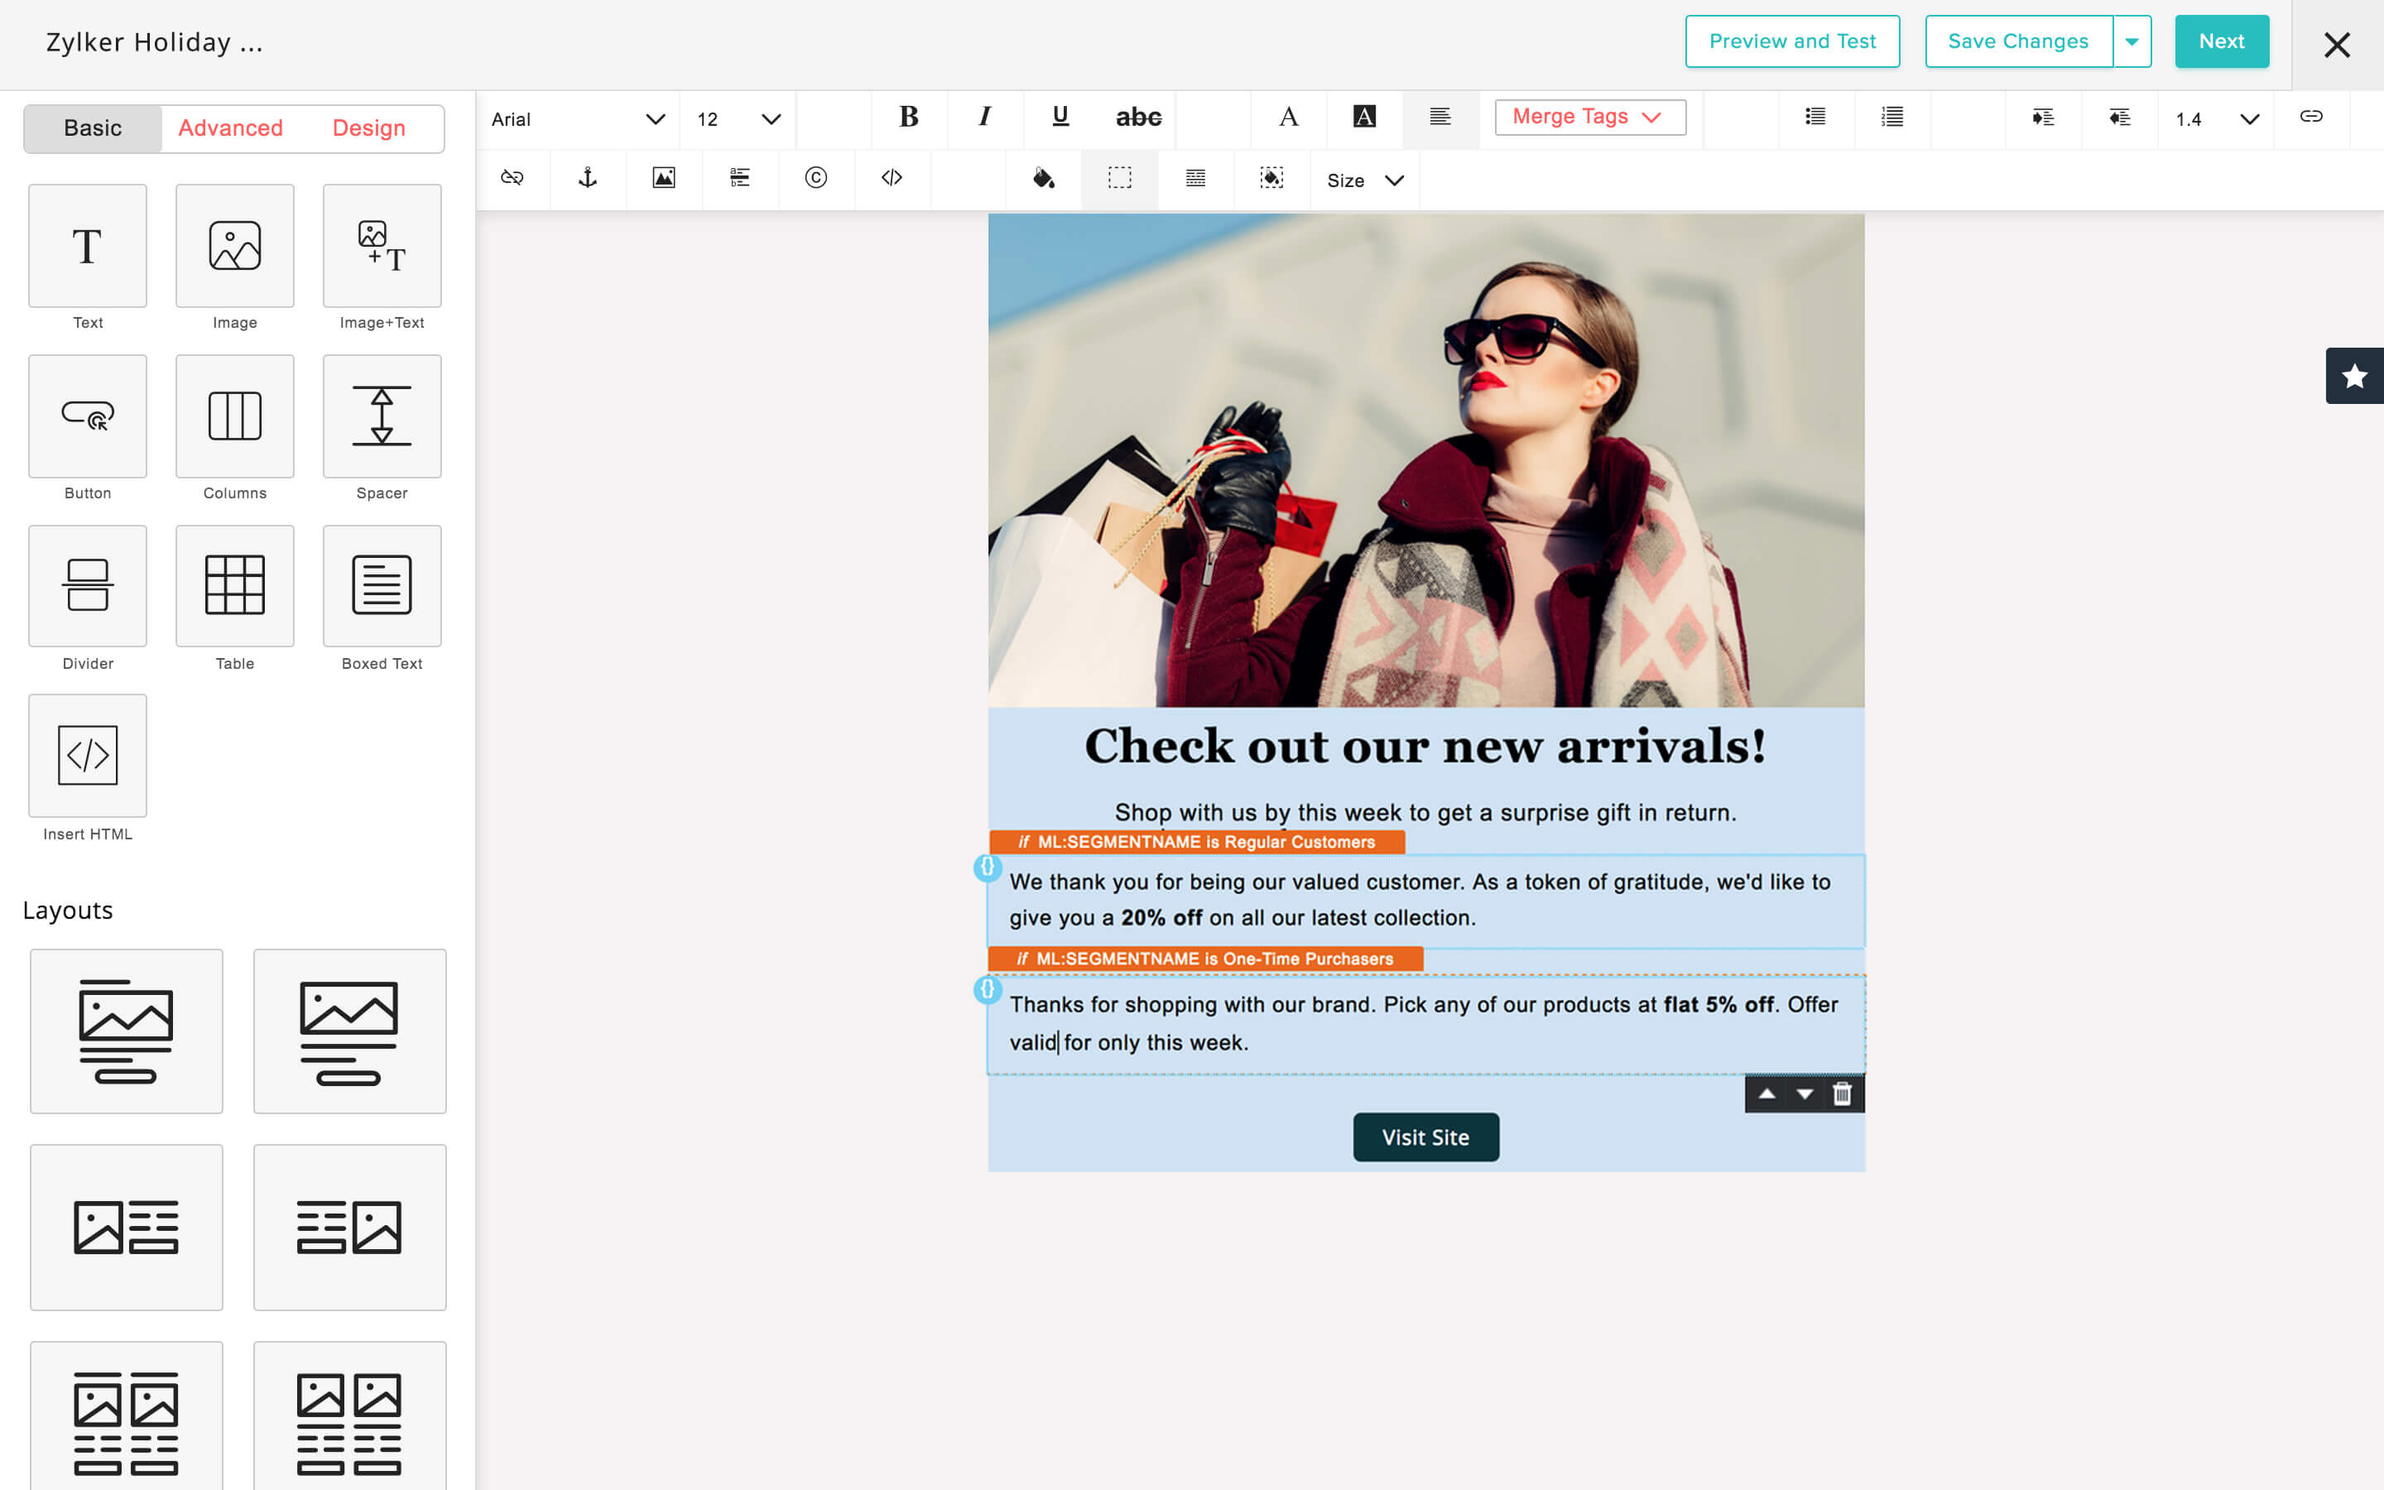Open the text alignment option
2384x1490 pixels.
[1440, 118]
